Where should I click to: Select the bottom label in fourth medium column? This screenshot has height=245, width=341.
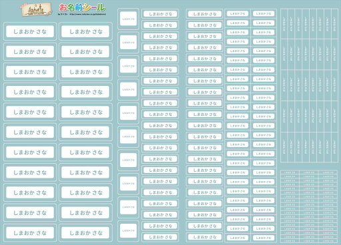[204, 237]
